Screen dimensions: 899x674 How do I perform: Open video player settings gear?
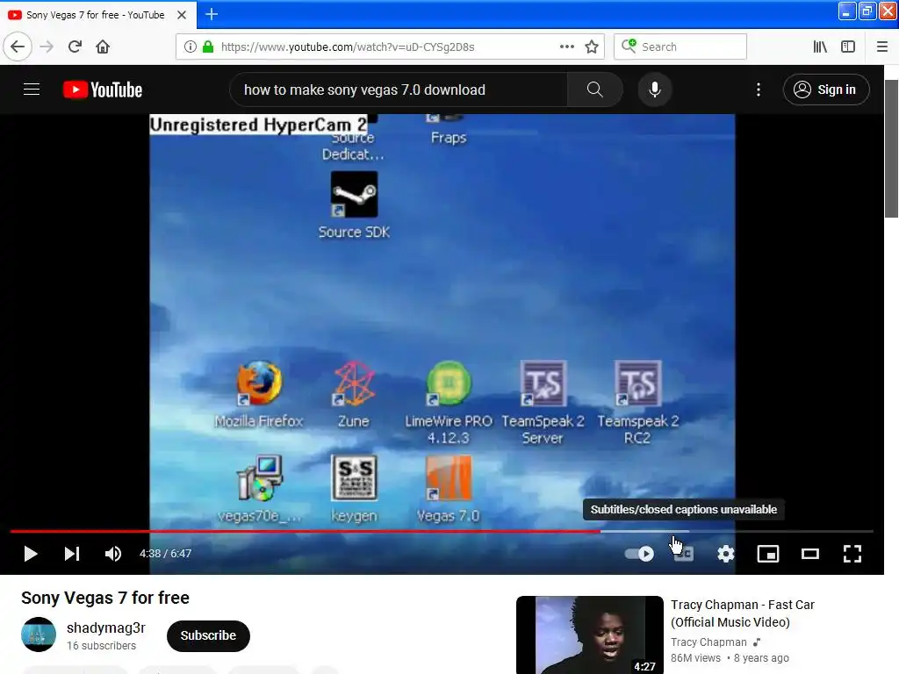726,555
